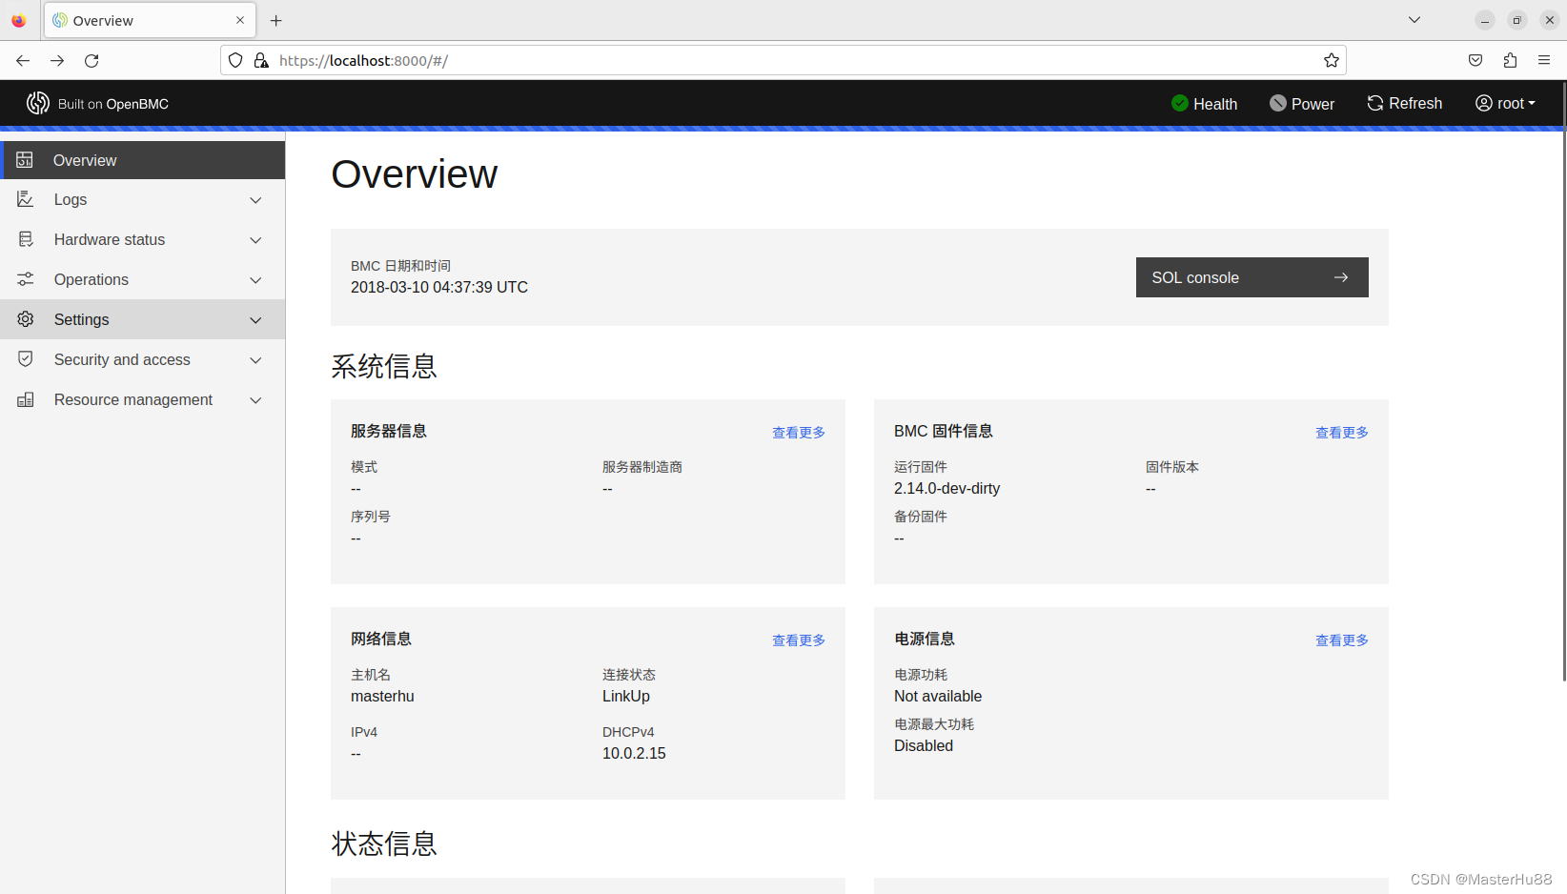Open Hardware status via its sidebar icon
The height and width of the screenshot is (894, 1567).
coord(25,239)
